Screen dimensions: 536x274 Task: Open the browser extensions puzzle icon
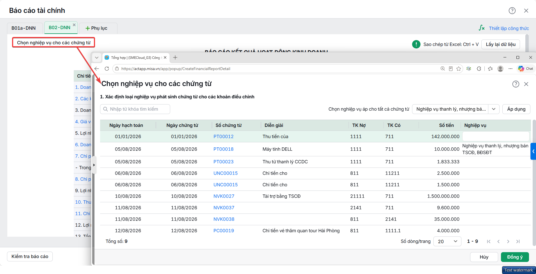tap(479, 69)
